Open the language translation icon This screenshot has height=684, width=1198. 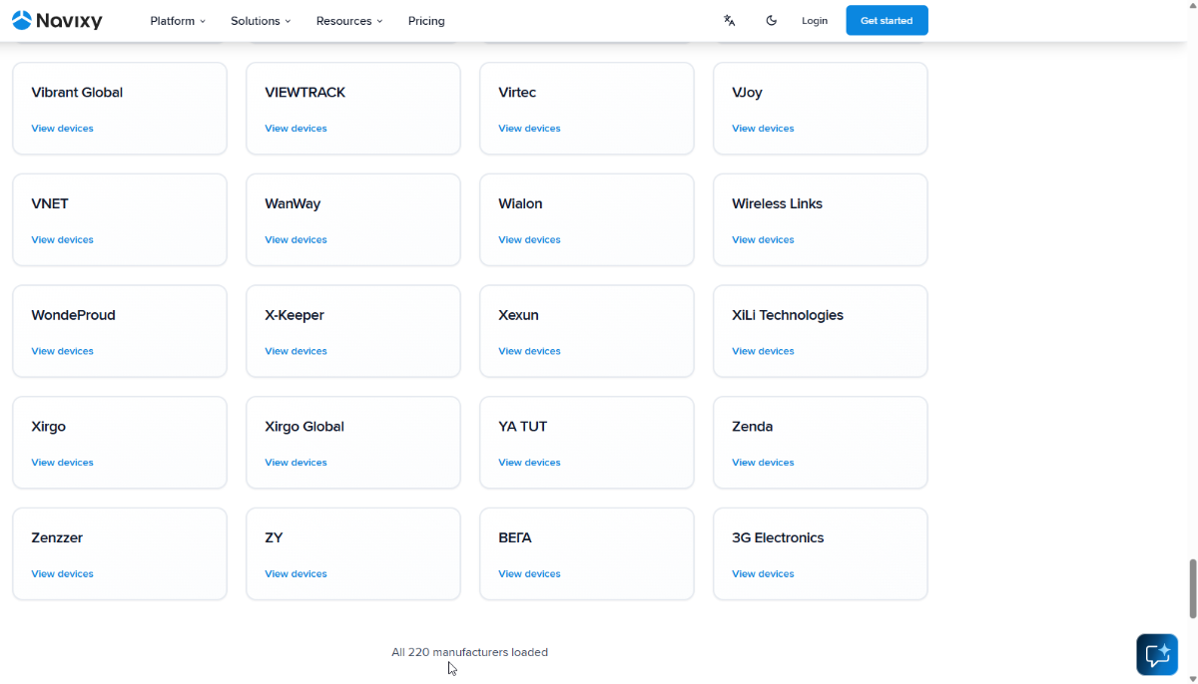(730, 20)
